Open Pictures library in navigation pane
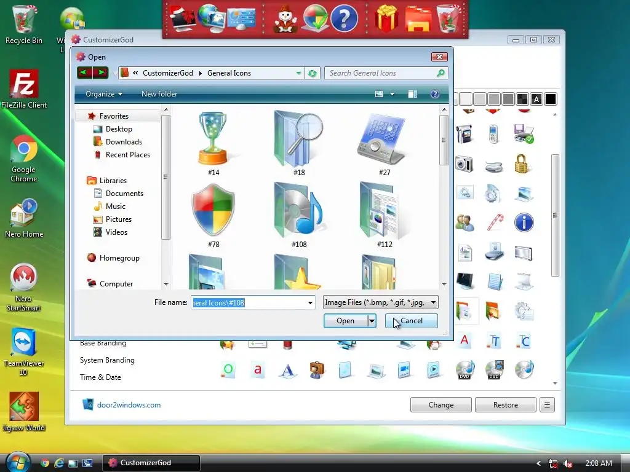Screen dimensions: 630x472 pos(119,219)
